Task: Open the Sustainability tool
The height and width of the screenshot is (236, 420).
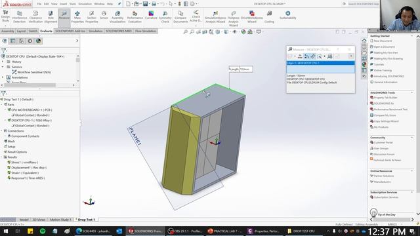Action: tap(287, 15)
